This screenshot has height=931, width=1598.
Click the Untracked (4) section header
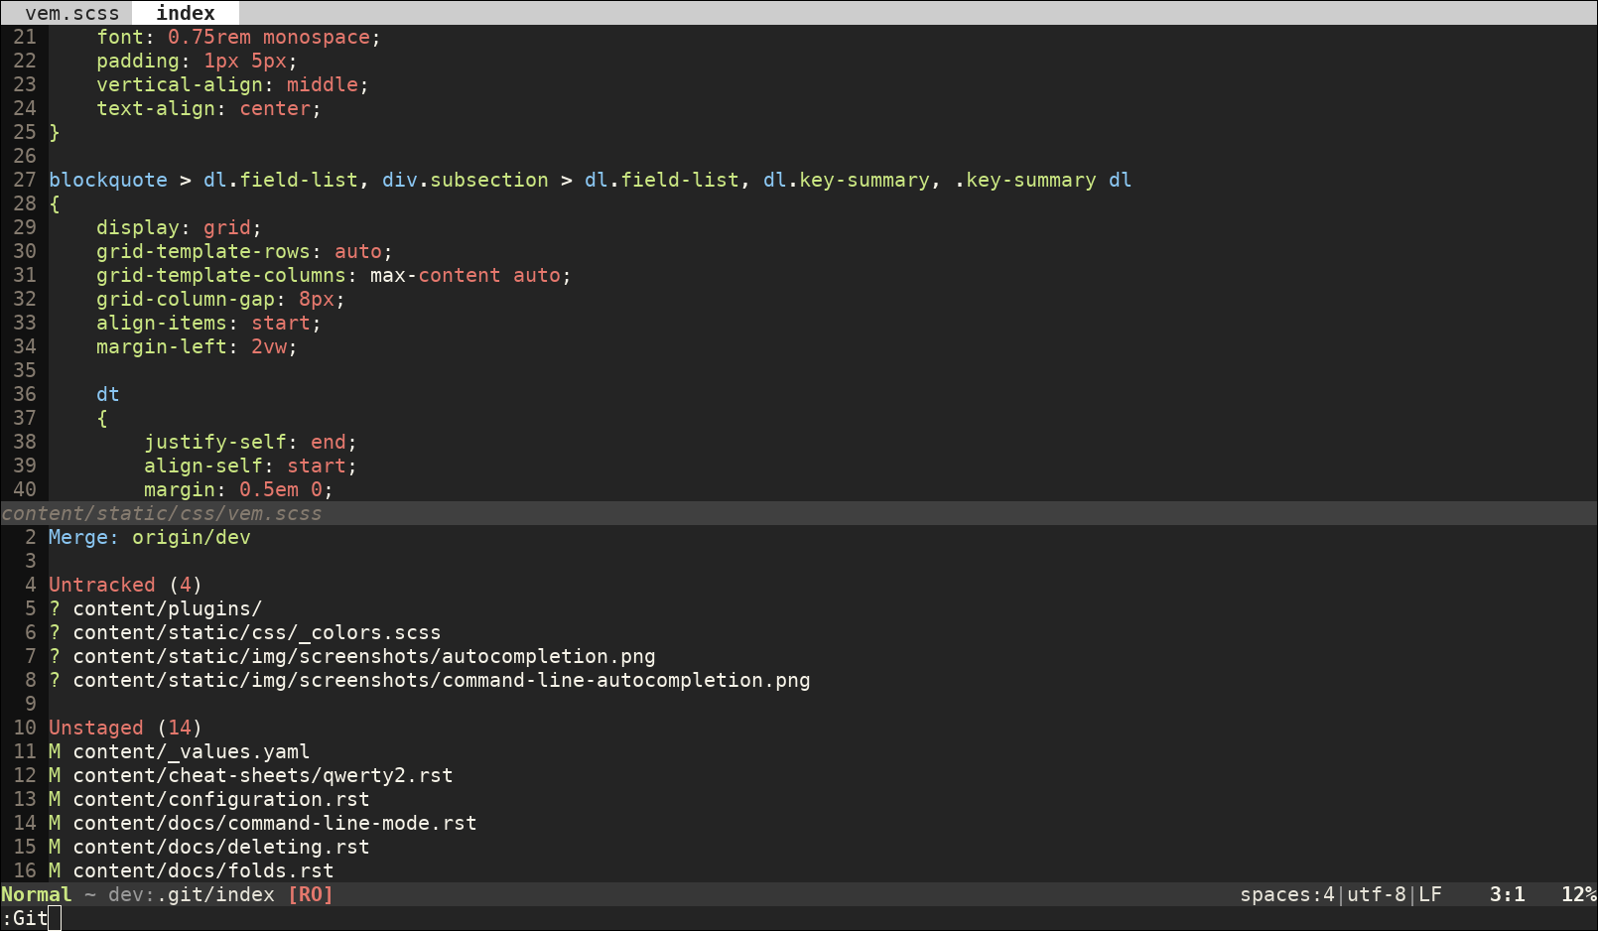tap(125, 585)
